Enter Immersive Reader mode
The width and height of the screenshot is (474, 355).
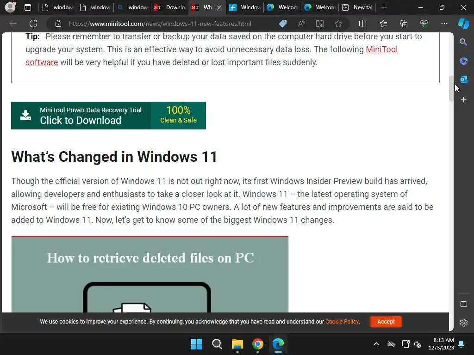coord(320,24)
